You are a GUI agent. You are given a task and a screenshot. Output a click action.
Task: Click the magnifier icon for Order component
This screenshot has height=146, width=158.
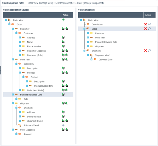149,29
